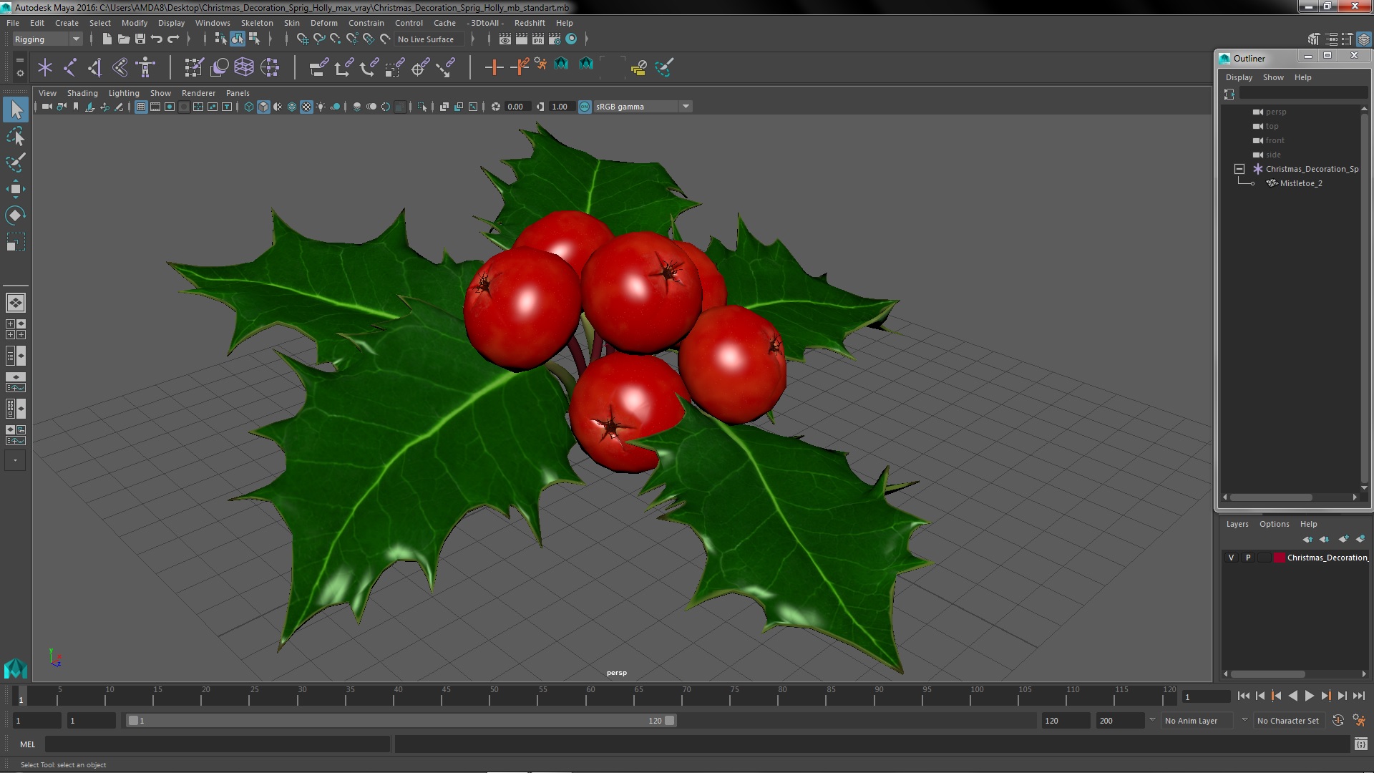Toggle film gate display in viewport
Image resolution: width=1374 pixels, height=773 pixels.
click(155, 107)
